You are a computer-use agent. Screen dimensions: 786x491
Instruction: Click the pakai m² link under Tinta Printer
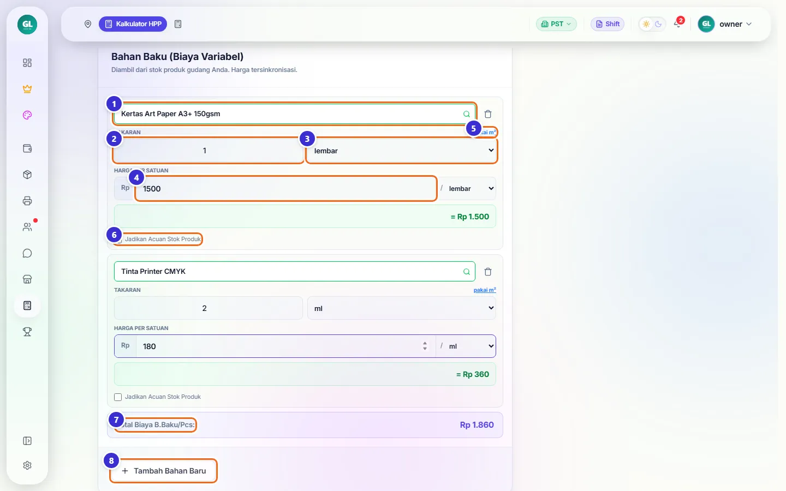[485, 290]
